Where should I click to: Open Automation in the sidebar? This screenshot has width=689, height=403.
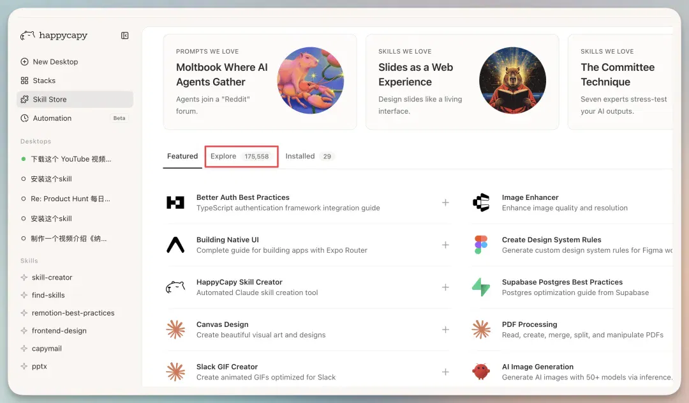(x=75, y=118)
